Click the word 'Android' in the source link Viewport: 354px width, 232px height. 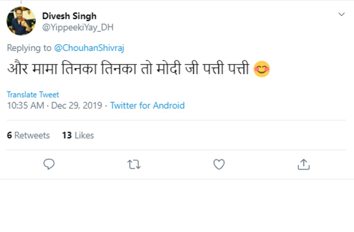coord(169,105)
